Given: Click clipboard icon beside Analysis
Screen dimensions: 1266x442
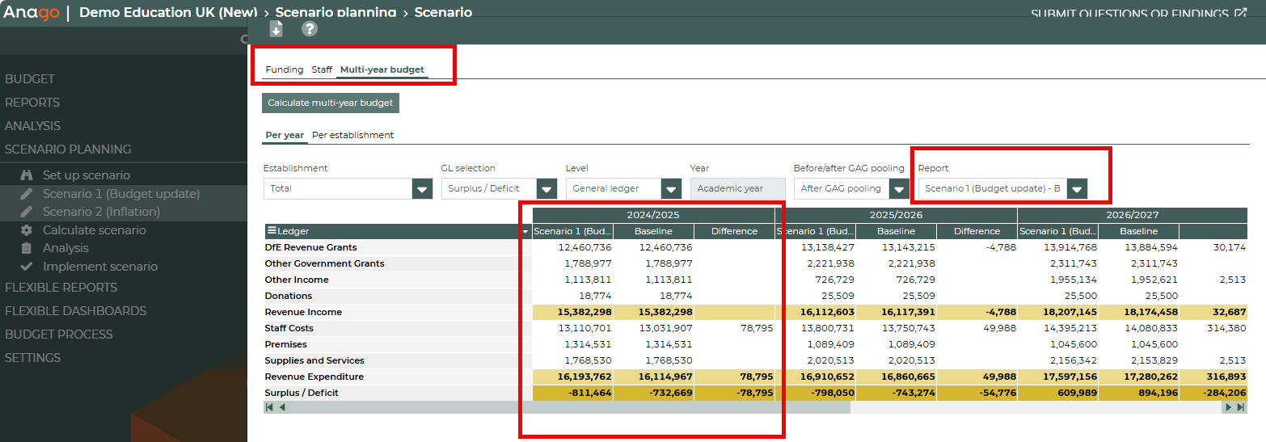Looking at the screenshot, I should [27, 248].
